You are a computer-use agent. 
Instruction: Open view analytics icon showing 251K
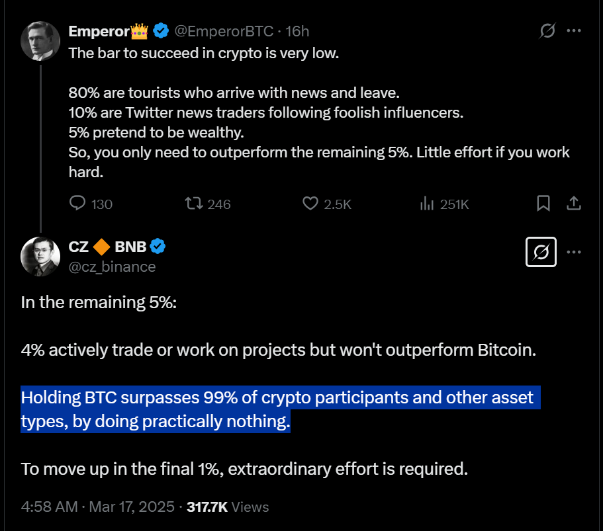tap(427, 203)
